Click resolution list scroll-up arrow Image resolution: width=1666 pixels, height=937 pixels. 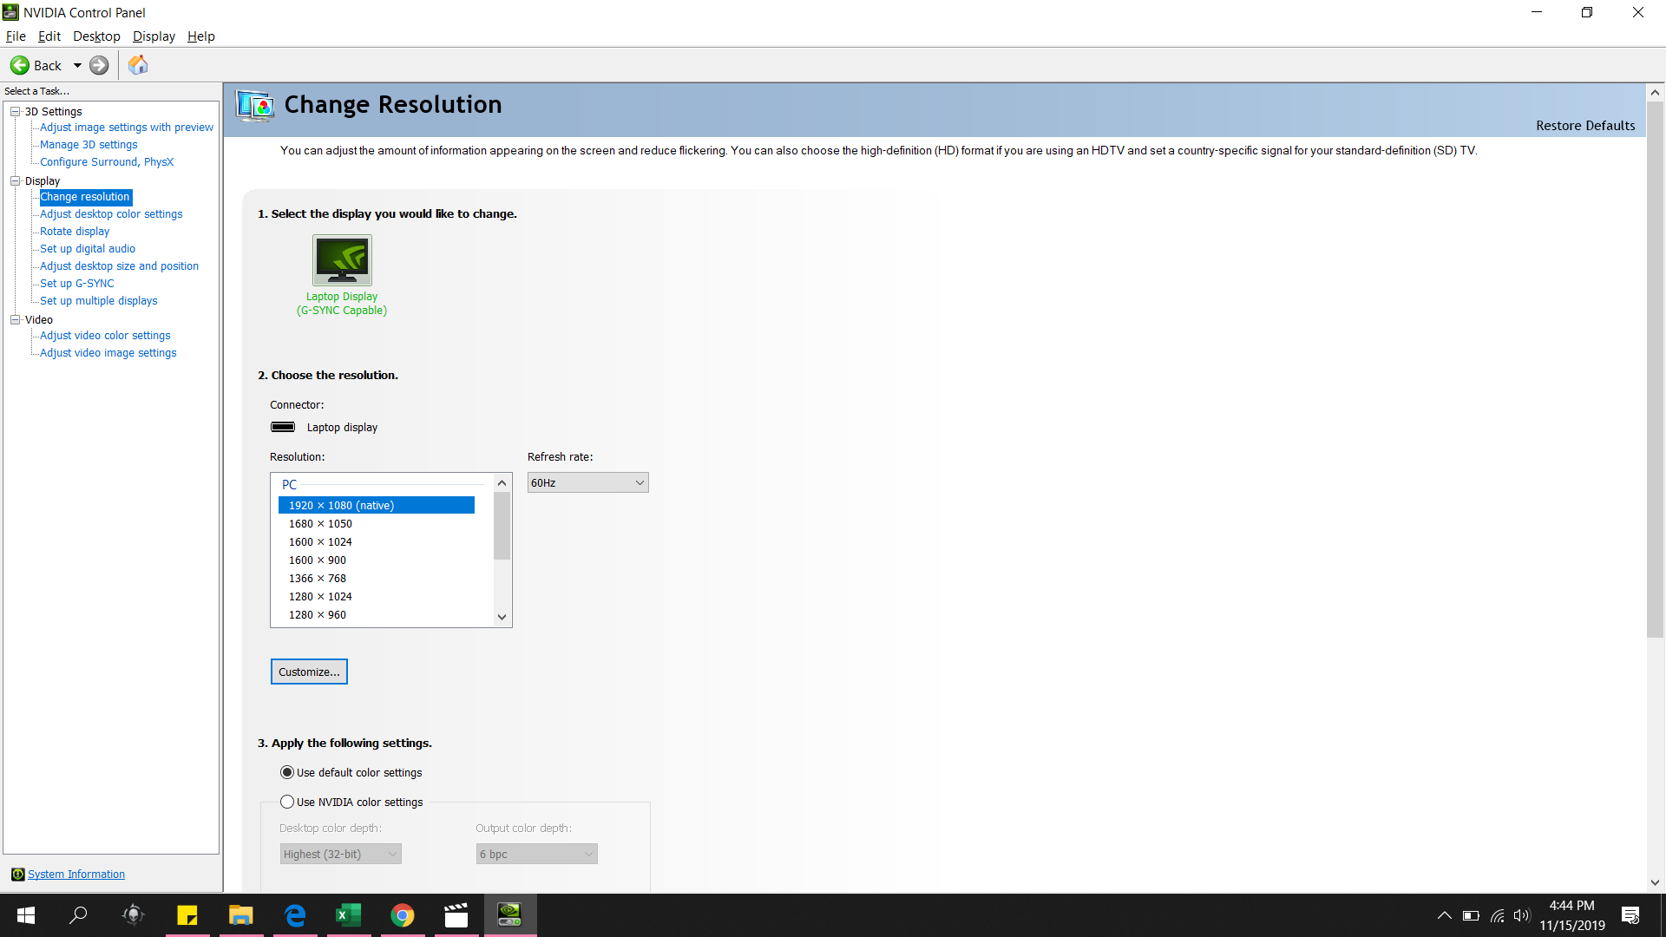[502, 482]
